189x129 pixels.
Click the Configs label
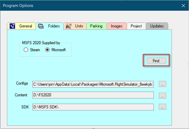click(22, 83)
